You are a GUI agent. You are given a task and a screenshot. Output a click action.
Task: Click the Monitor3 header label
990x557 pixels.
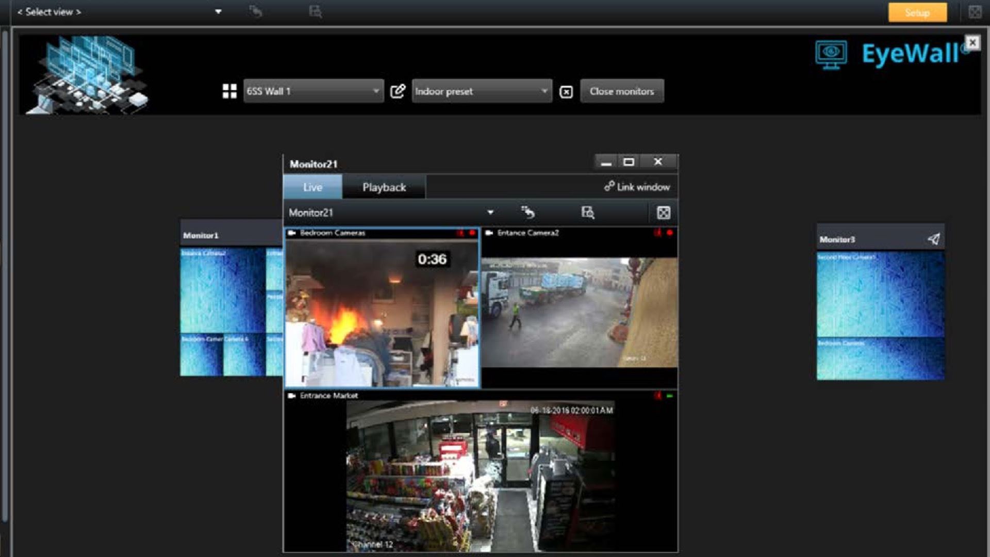[x=837, y=239]
